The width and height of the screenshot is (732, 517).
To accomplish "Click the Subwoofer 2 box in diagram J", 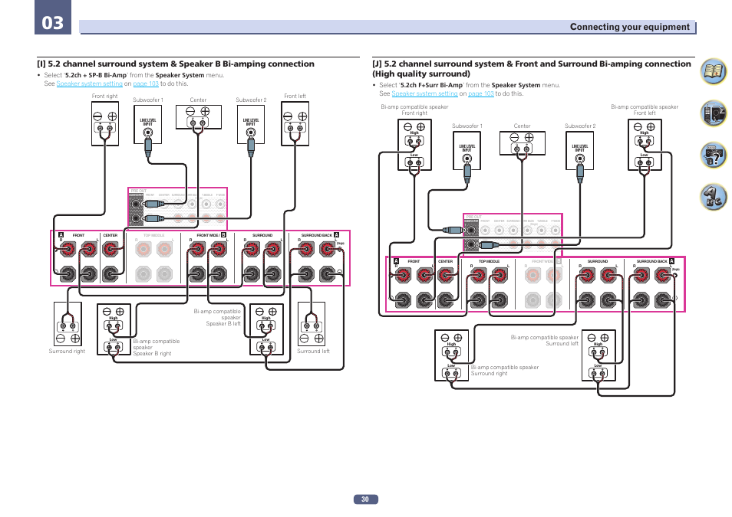I will 580,150.
